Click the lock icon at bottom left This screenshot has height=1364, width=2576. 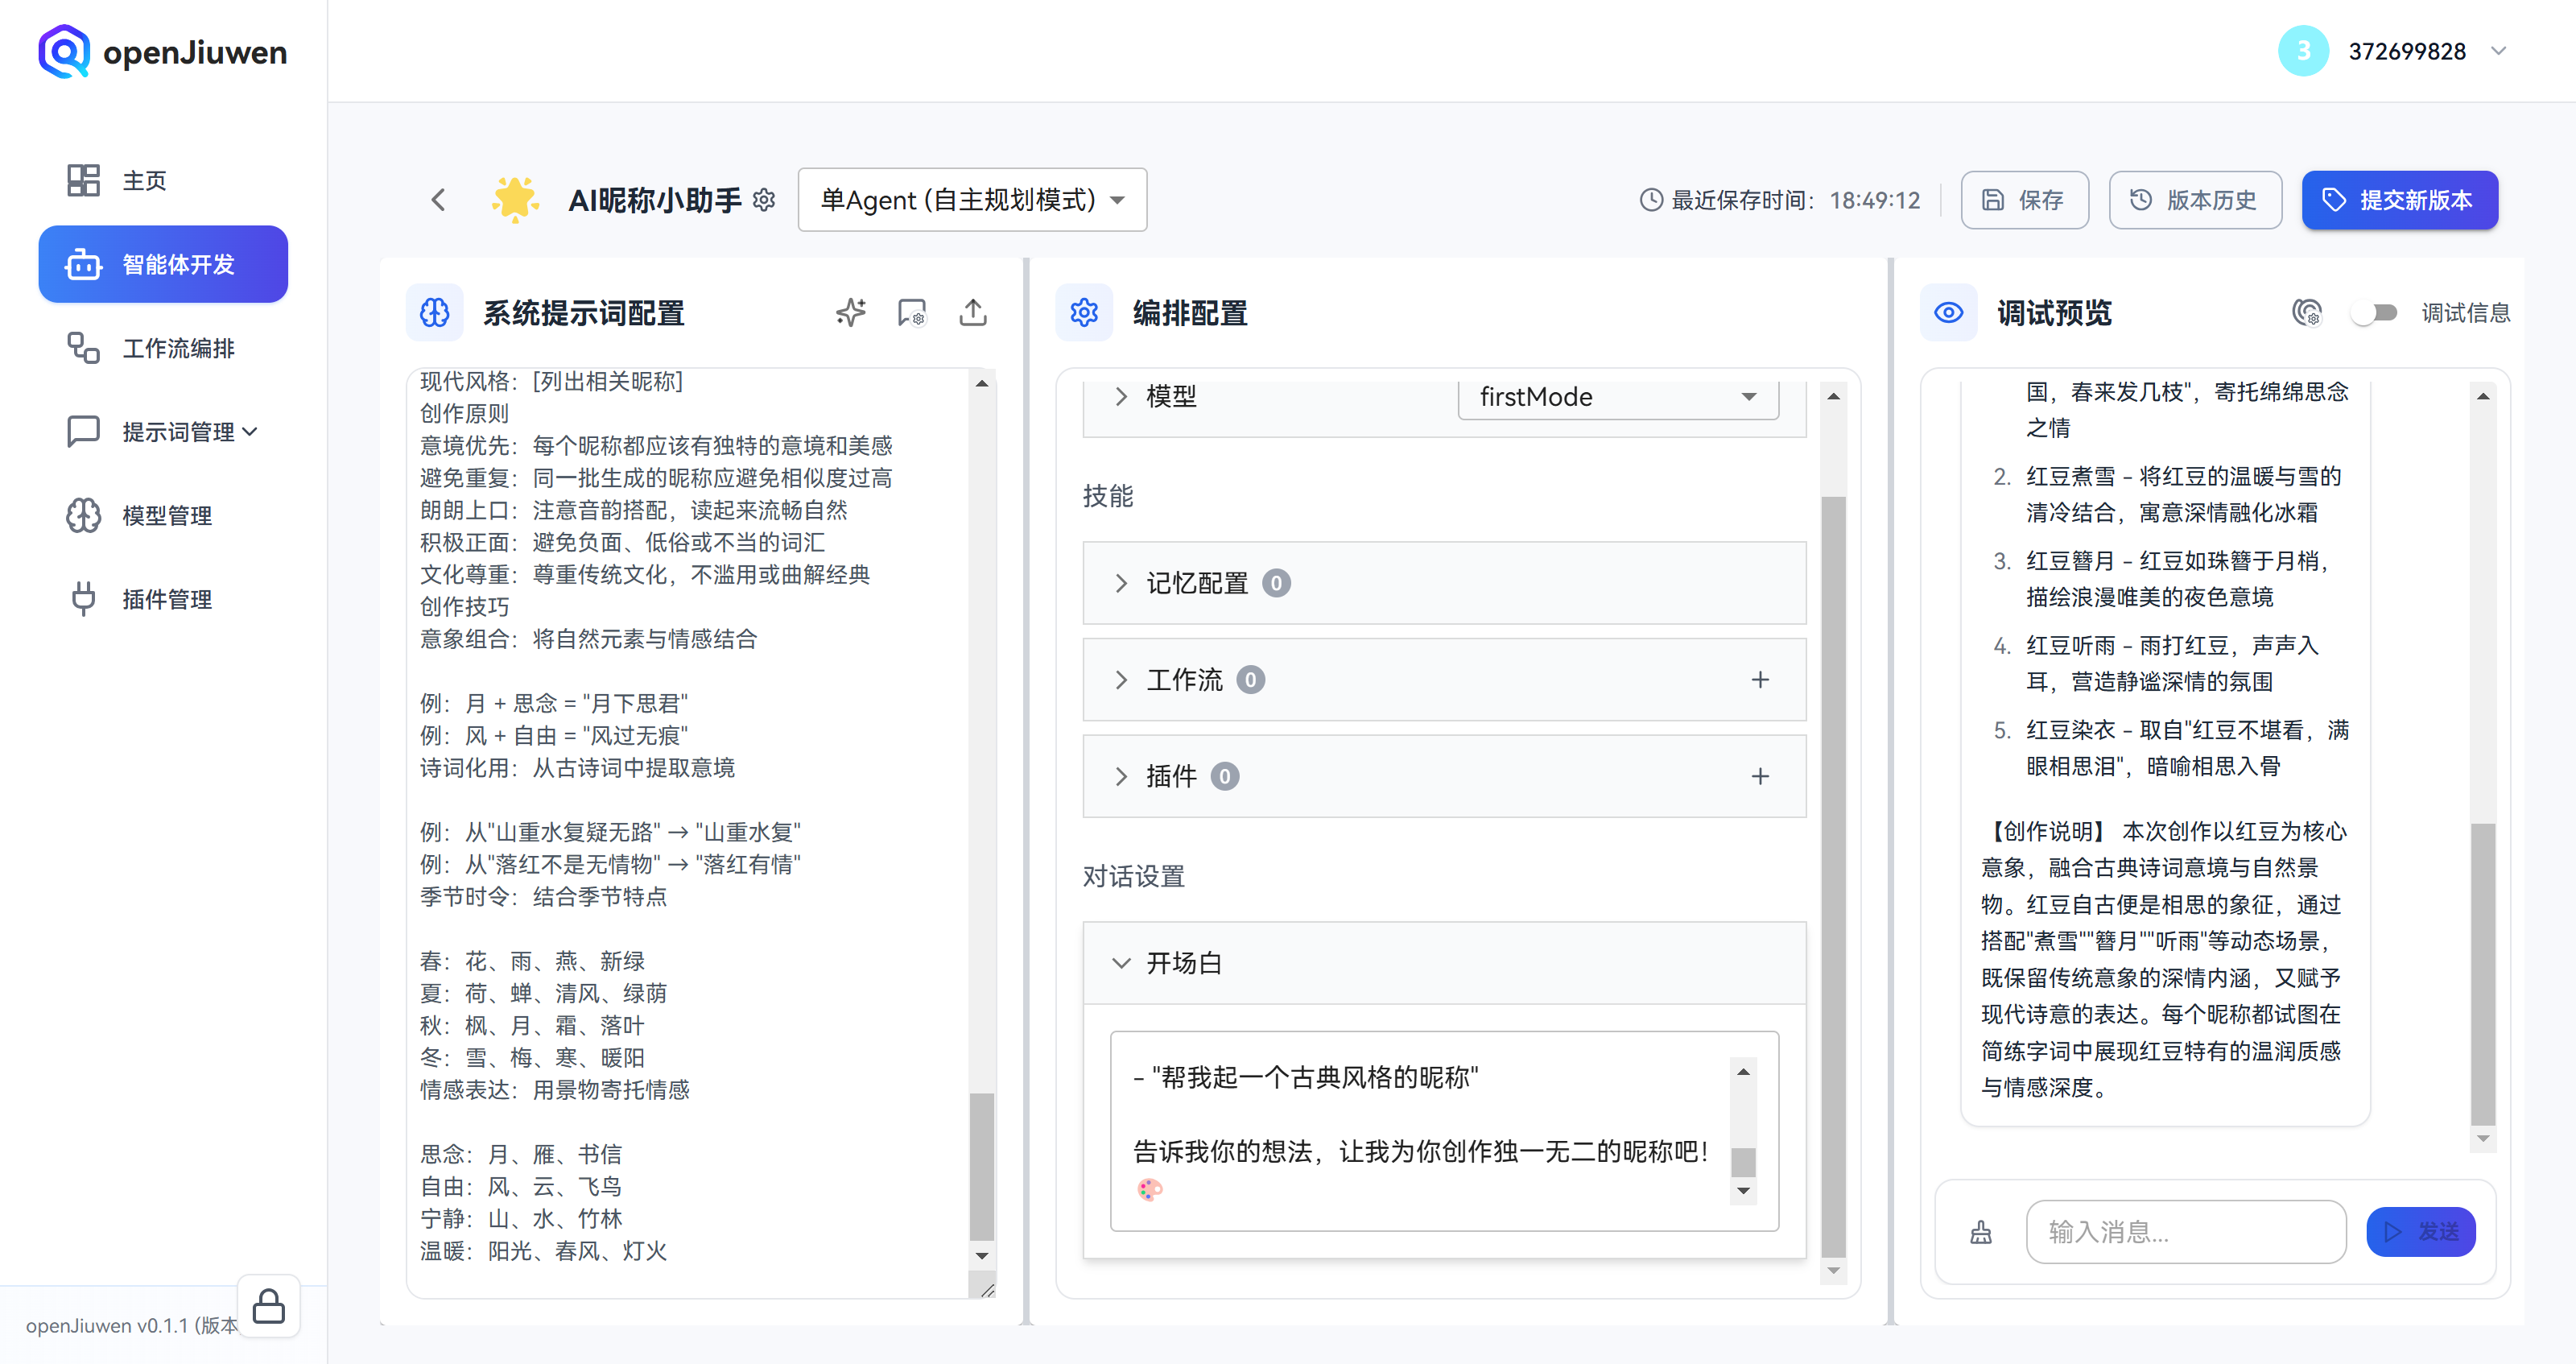(268, 1305)
